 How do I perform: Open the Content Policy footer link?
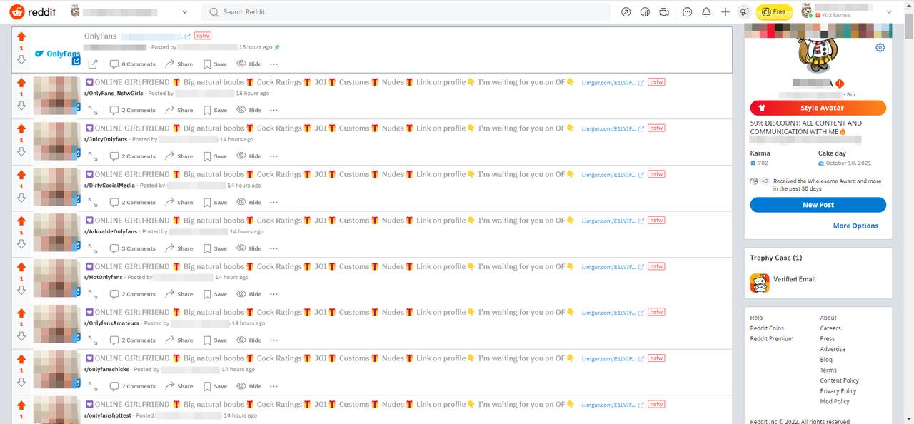coord(840,380)
